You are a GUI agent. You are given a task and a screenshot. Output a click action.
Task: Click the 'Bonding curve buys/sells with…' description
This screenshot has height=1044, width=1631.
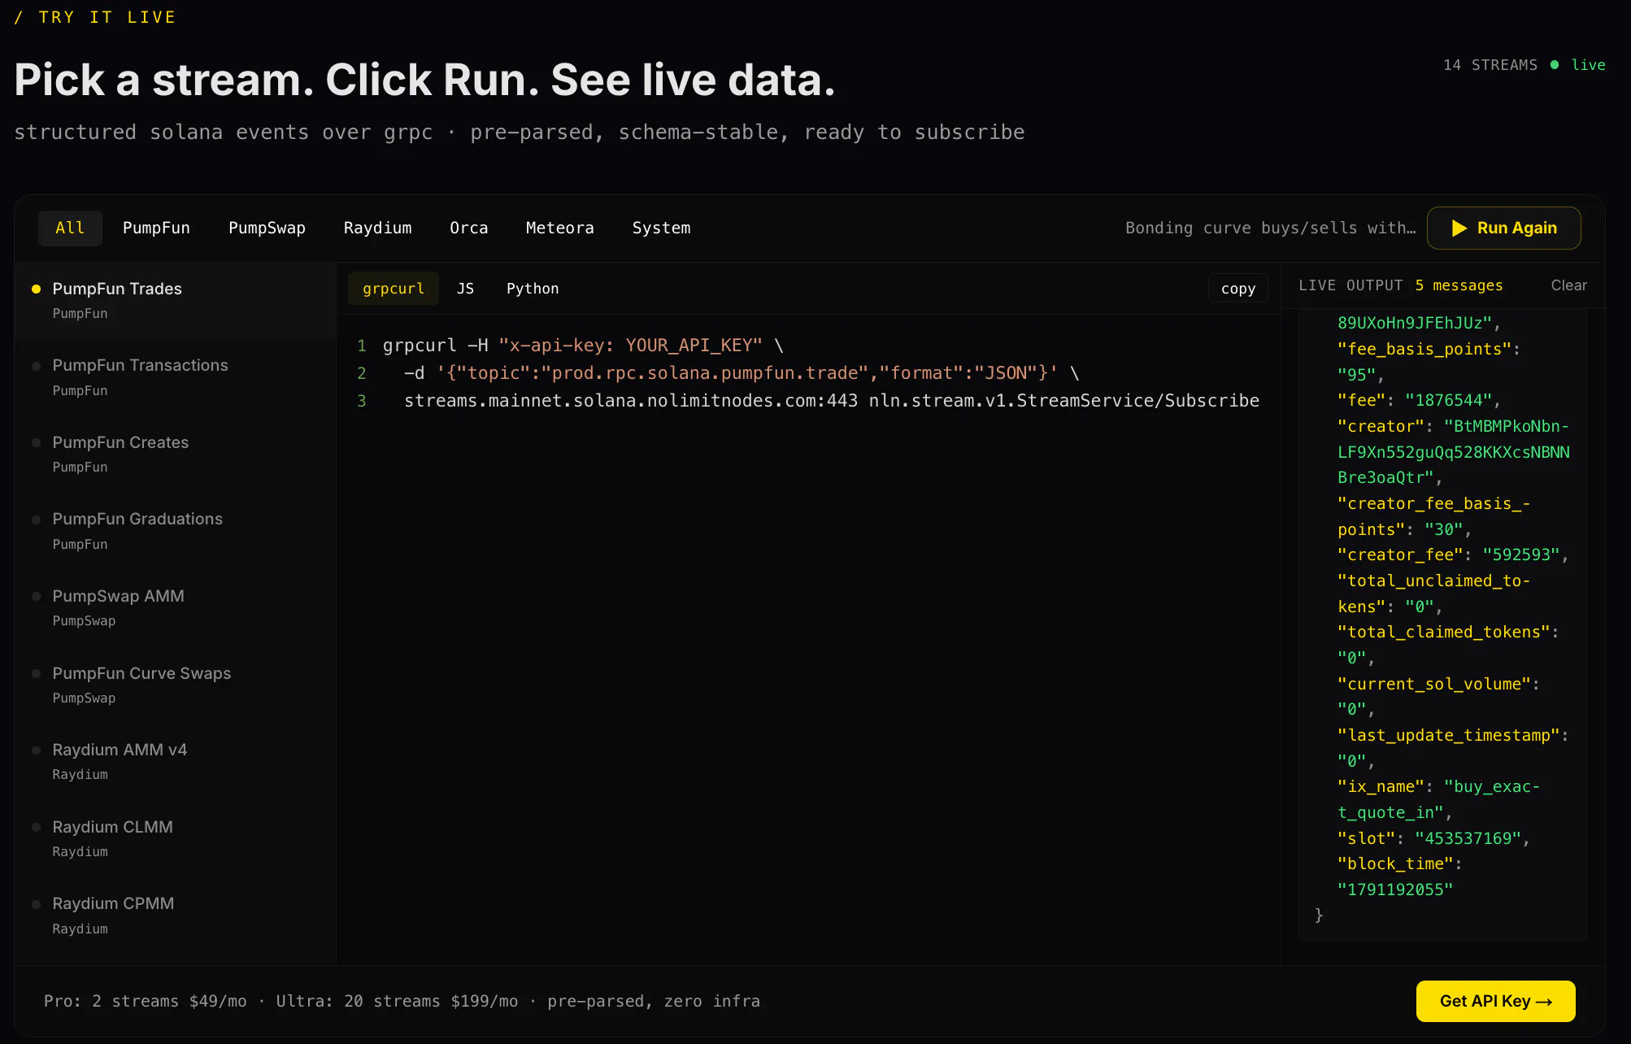(1270, 228)
